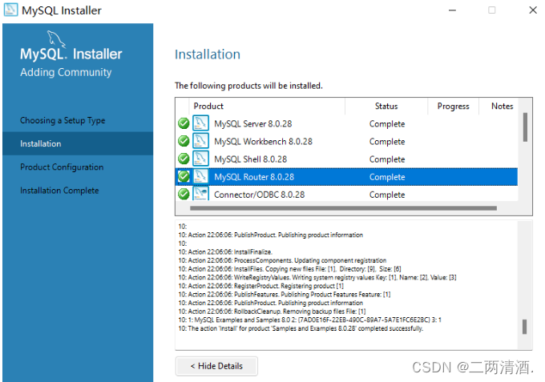Image resolution: width=545 pixels, height=382 pixels.
Task: Click the Installation page heading
Action: 208,54
